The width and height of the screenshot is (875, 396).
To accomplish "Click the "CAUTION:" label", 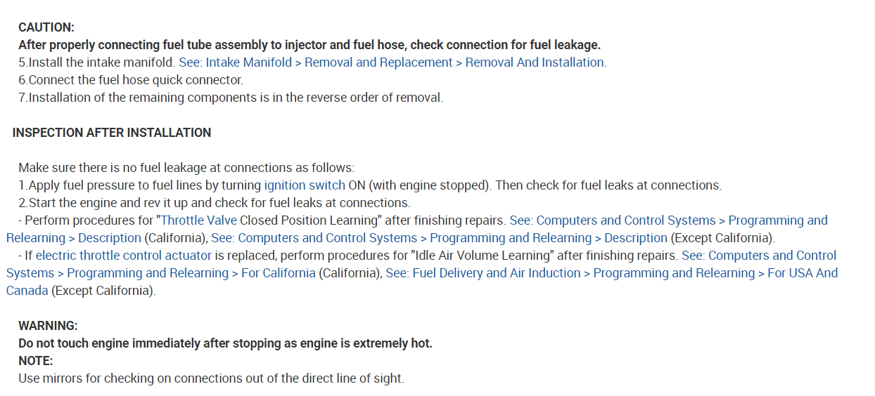I will tap(46, 27).
